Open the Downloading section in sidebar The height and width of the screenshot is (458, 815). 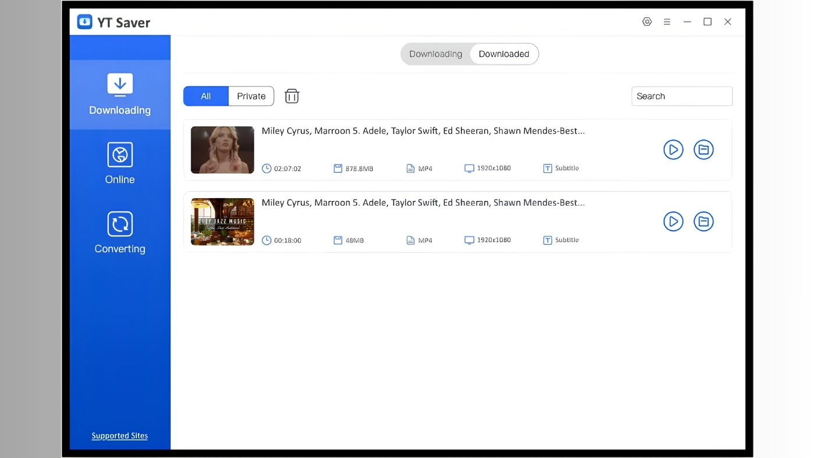[x=120, y=94]
